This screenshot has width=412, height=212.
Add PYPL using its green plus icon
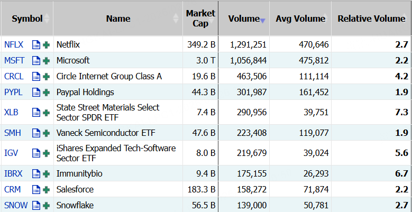(x=46, y=92)
